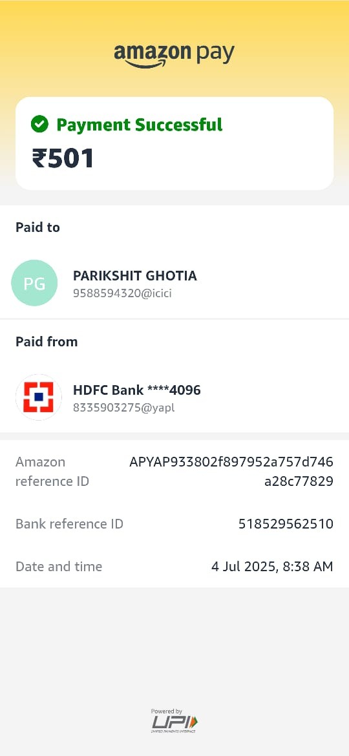
Task: Tap the 8335903275@yapl UPI address
Action: (x=124, y=408)
